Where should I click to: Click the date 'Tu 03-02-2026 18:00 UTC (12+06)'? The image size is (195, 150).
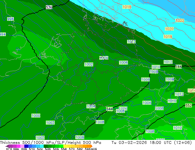coord(152,143)
